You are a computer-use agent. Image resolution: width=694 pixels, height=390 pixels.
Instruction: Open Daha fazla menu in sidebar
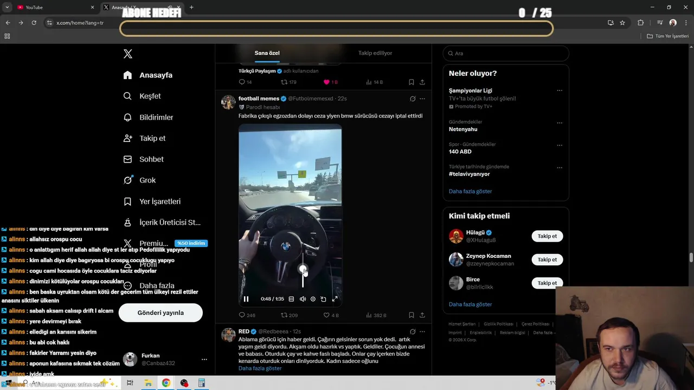149,285
